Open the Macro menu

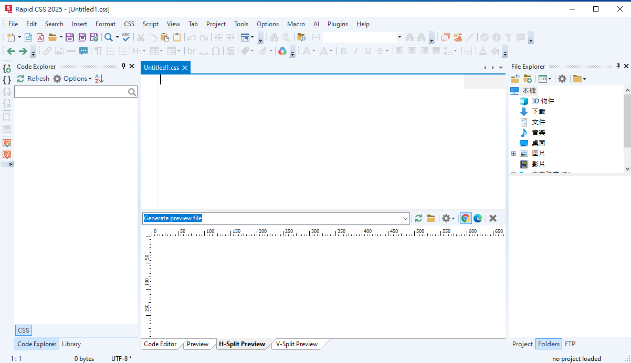pos(296,24)
